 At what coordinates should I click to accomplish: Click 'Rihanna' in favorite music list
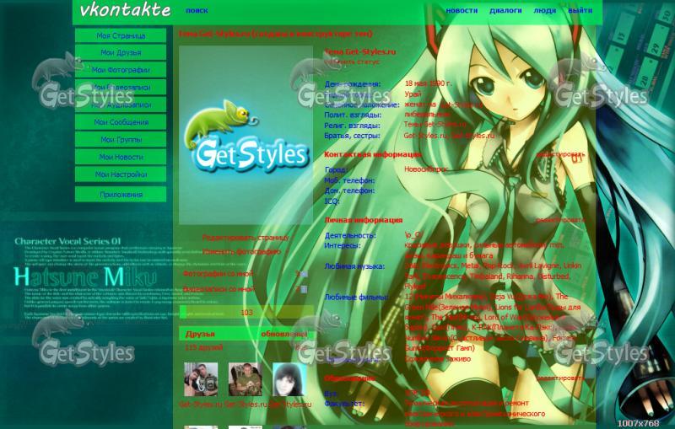521,276
